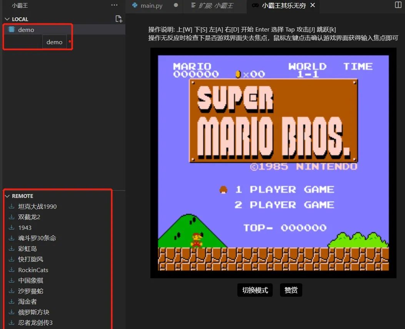The width and height of the screenshot is (405, 329).
Task: Select the demo game in LOCAL list
Action: pos(64,30)
